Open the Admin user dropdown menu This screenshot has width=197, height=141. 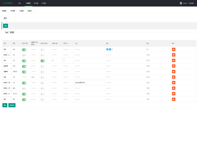click(x=185, y=3)
